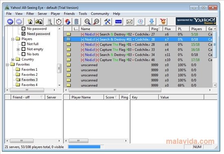Viewport: 224px width, 154px height.
Task: Click the blue download arrow icon
Action: pos(151,22)
